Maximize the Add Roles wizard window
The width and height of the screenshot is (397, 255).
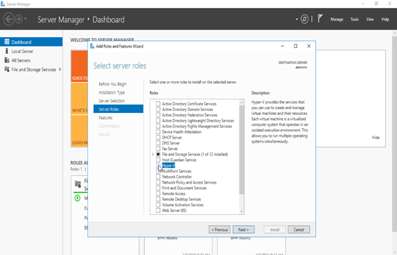point(295,46)
